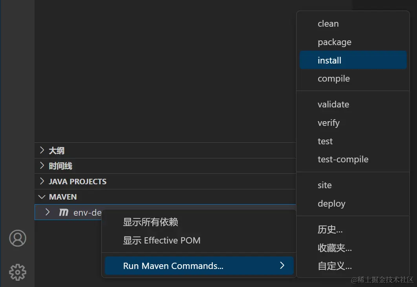Collapse the MAVEN section
The image size is (417, 287).
click(62, 197)
